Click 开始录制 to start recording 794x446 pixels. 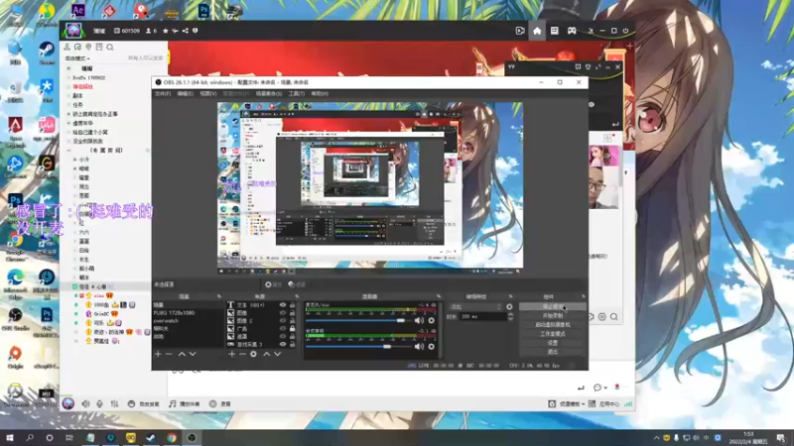click(553, 315)
